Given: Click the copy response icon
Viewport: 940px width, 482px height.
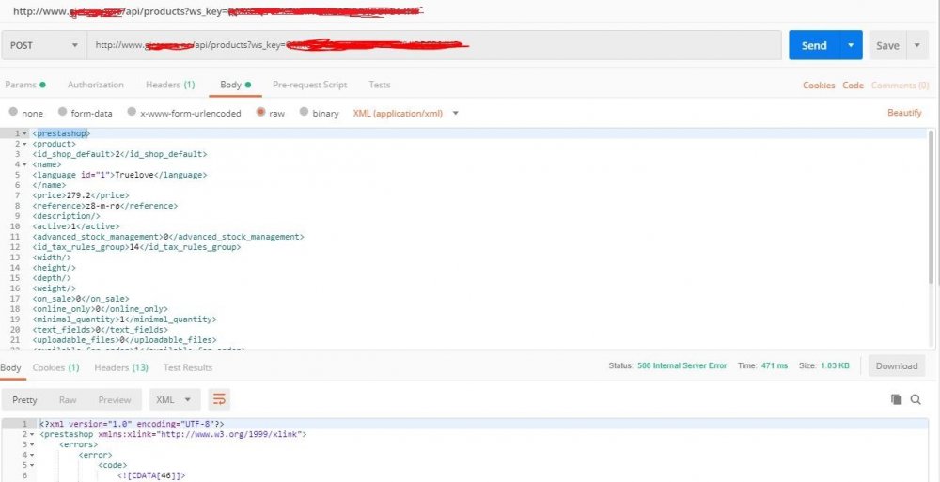Looking at the screenshot, I should (x=896, y=399).
